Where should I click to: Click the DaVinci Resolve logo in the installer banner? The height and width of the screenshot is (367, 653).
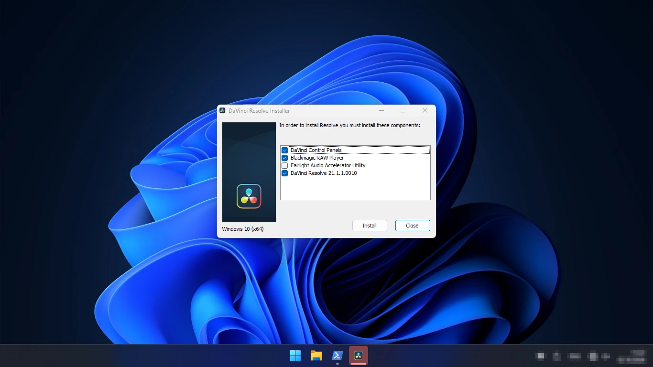coord(249,196)
